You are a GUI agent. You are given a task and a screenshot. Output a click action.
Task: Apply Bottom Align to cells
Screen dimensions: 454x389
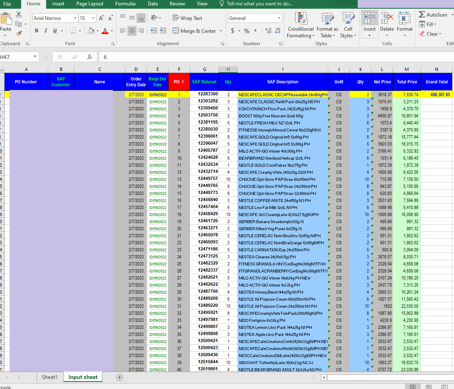pyautogui.click(x=141, y=18)
